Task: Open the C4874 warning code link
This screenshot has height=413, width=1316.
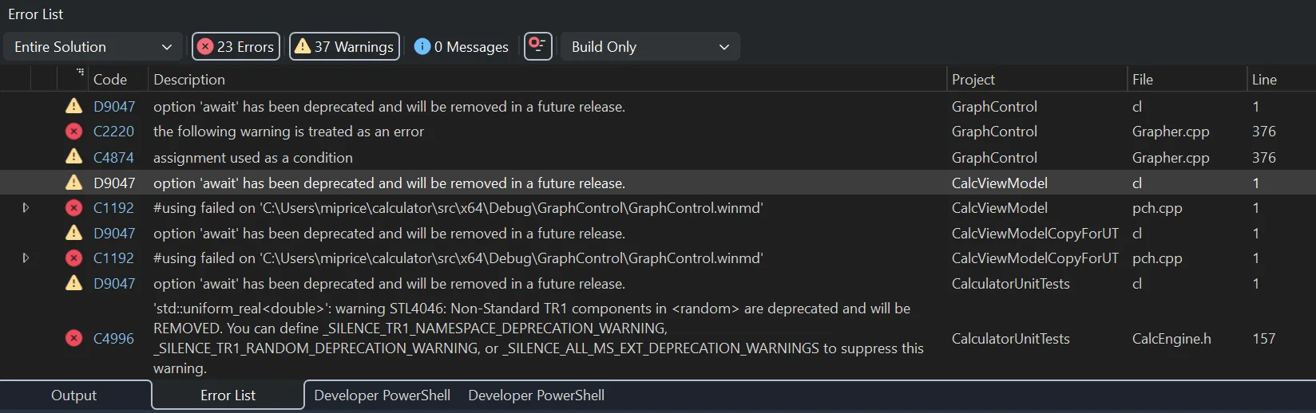Action: pos(113,158)
